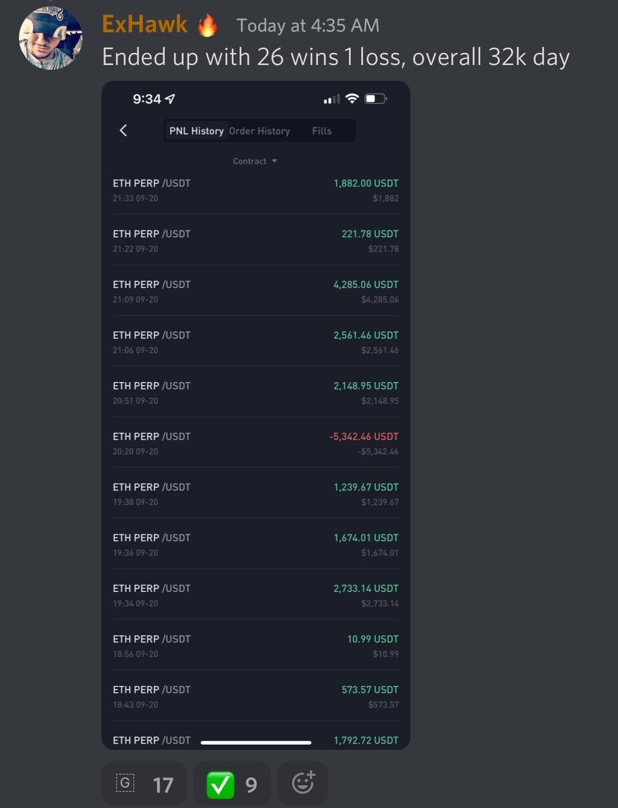Click the cellular signal bars icon
The width and height of the screenshot is (618, 808).
point(331,99)
